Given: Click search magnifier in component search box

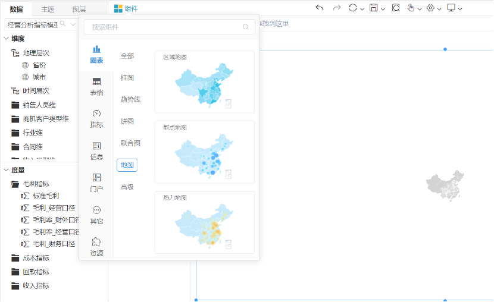Looking at the screenshot, I should click(246, 27).
